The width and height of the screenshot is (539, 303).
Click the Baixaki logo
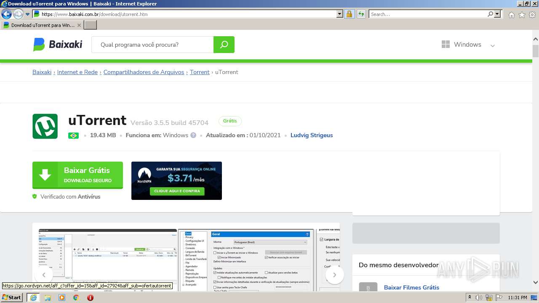pyautogui.click(x=58, y=45)
